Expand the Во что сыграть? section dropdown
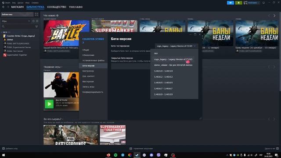The width and height of the screenshot is (281, 158). (x=54, y=119)
